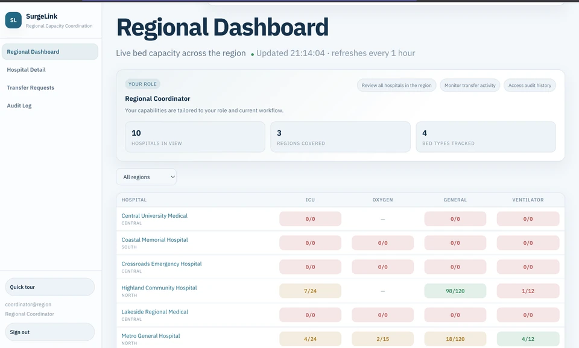Click Highland Community ICU cell 7/24

310,291
